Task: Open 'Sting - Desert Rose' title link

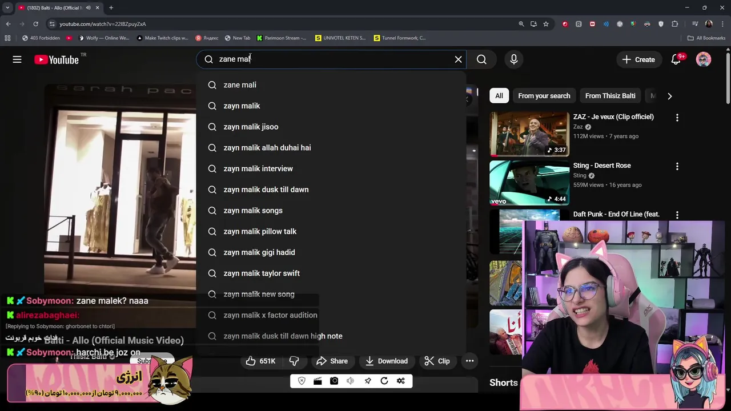Action: point(602,166)
